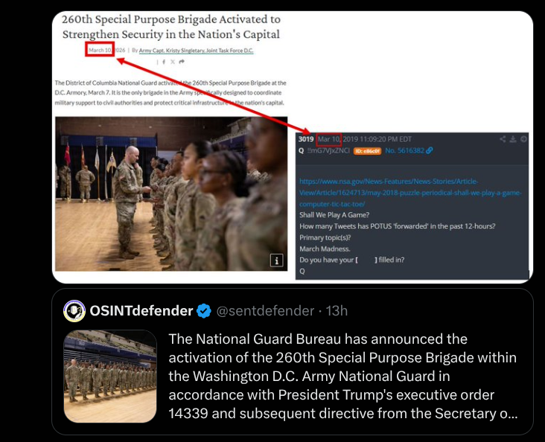The width and height of the screenshot is (545, 442).
Task: Click the quoted tweet text about National Guard Bureau
Action: (x=343, y=377)
